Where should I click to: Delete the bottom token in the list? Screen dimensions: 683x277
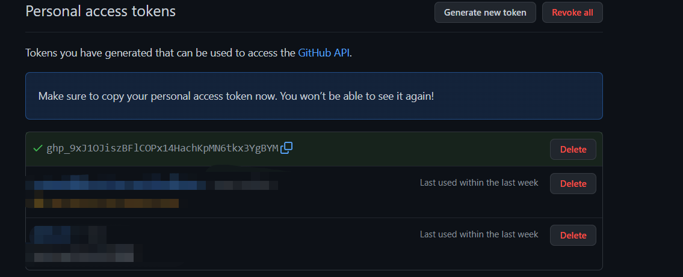point(573,236)
